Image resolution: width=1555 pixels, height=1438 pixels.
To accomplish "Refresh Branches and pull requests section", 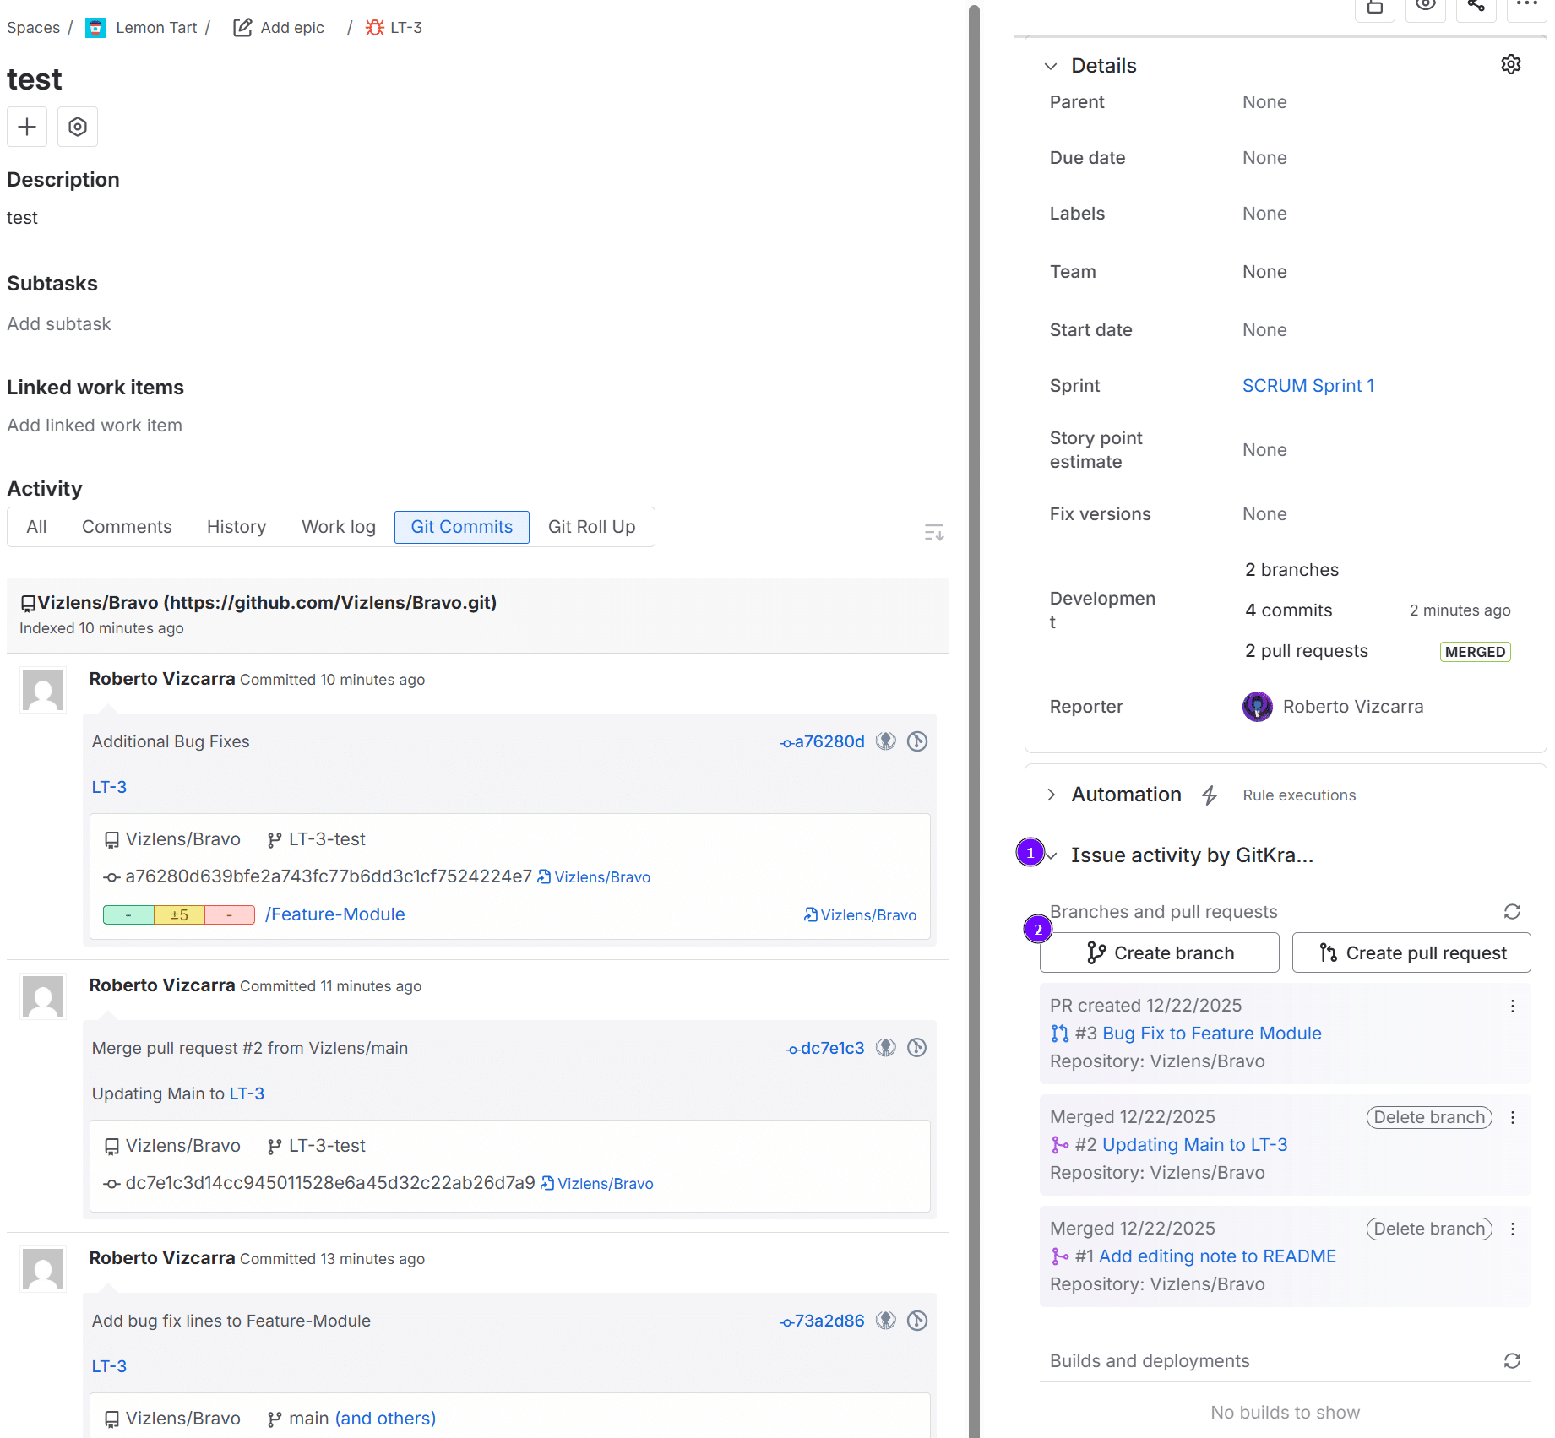I will click(1512, 912).
